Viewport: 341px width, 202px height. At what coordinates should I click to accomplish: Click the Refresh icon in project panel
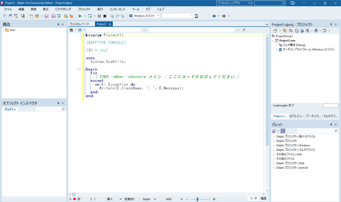tap(297, 31)
